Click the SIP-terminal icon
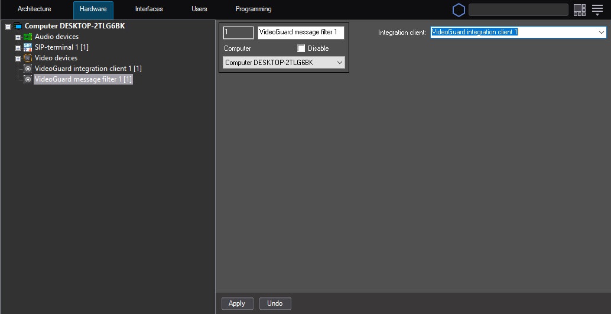The height and width of the screenshot is (314, 611). pyautogui.click(x=28, y=47)
